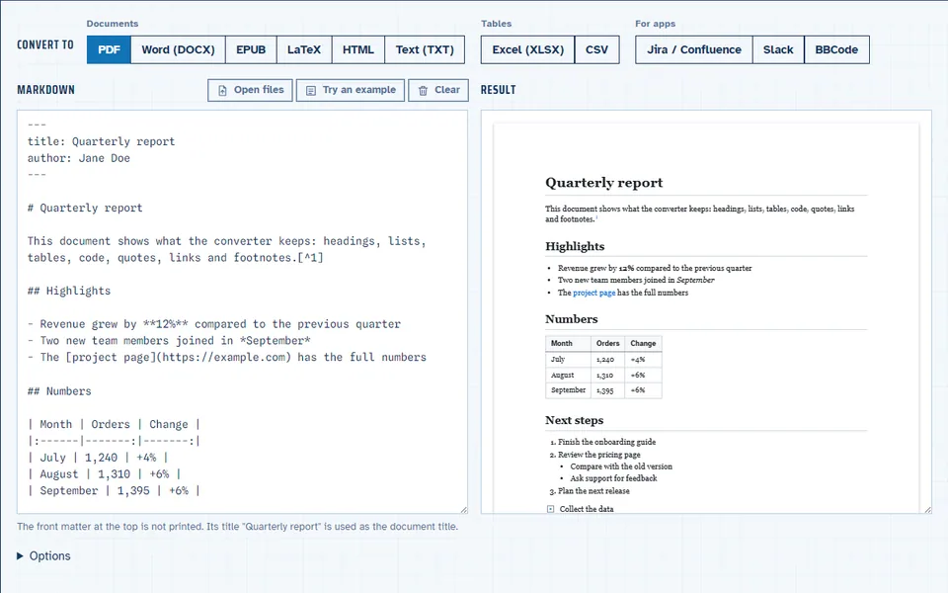The height and width of the screenshot is (593, 948).
Task: Click the 'Revenue grew by **12%**' markdown line
Action: tap(214, 324)
